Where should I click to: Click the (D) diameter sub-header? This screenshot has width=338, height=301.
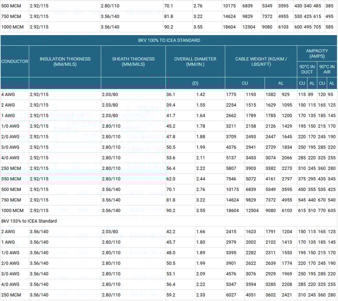195,83
